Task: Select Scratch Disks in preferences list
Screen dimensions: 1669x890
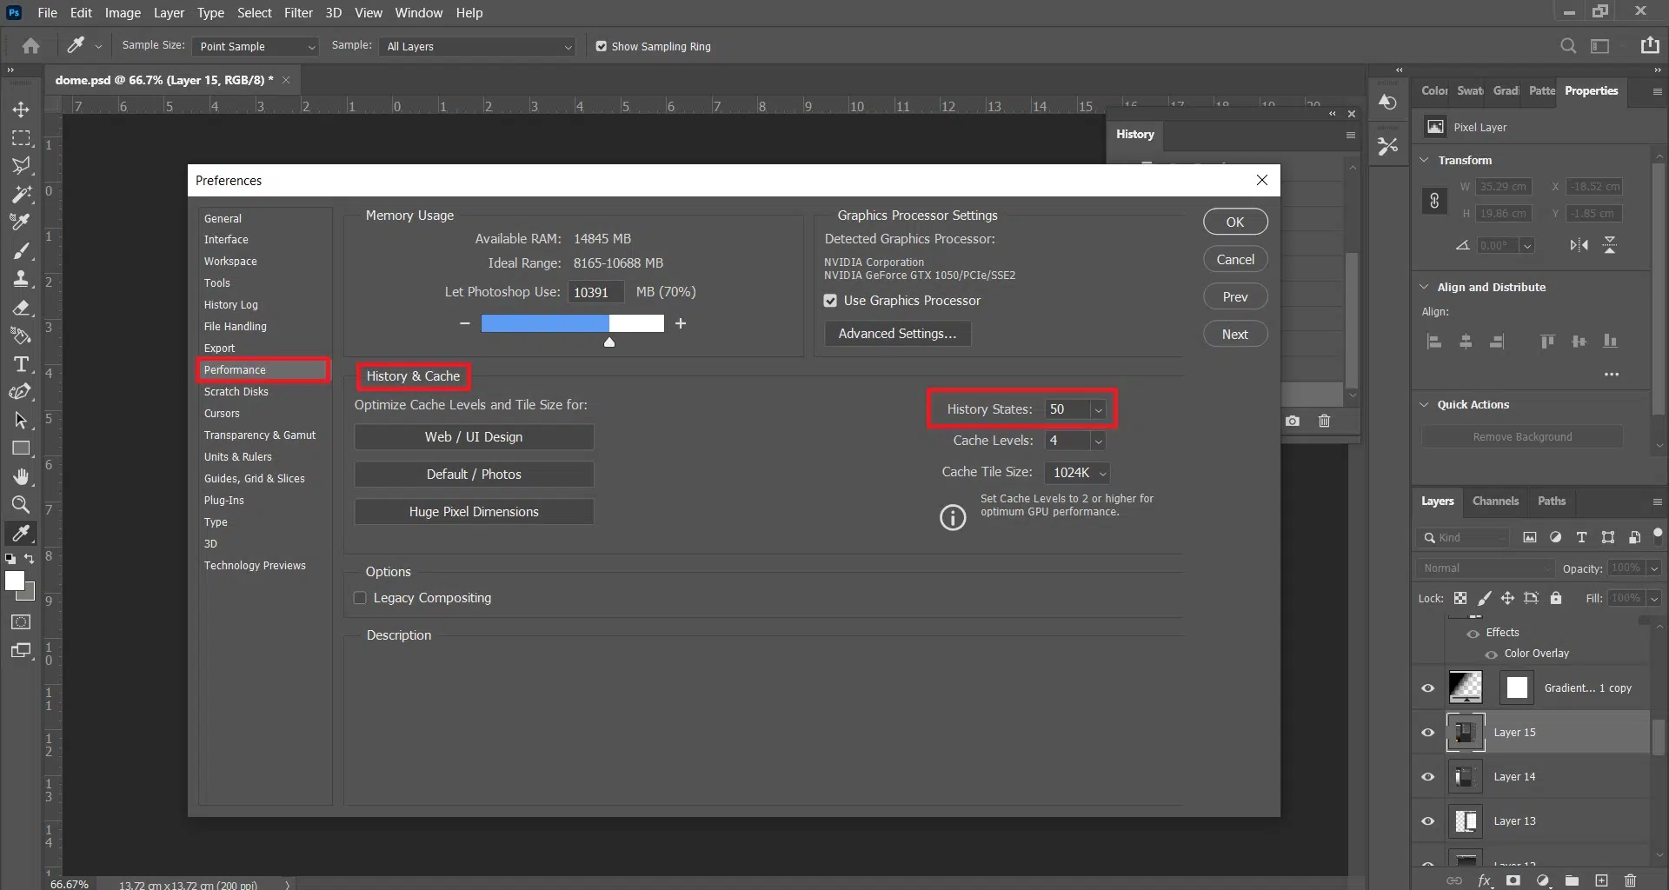Action: point(236,392)
